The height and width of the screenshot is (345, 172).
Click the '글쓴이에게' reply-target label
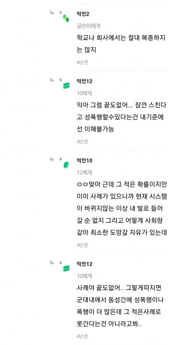pyautogui.click(x=88, y=26)
